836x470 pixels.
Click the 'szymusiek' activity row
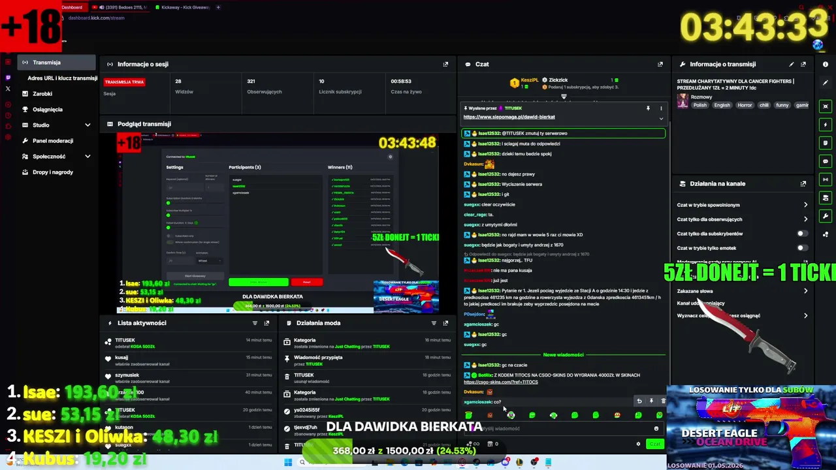(189, 379)
